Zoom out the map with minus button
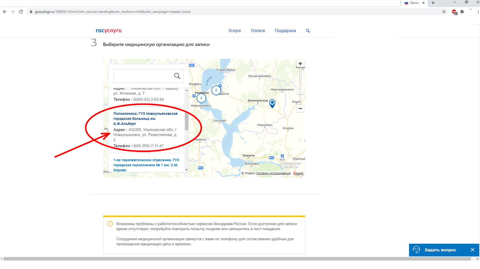 point(300,108)
